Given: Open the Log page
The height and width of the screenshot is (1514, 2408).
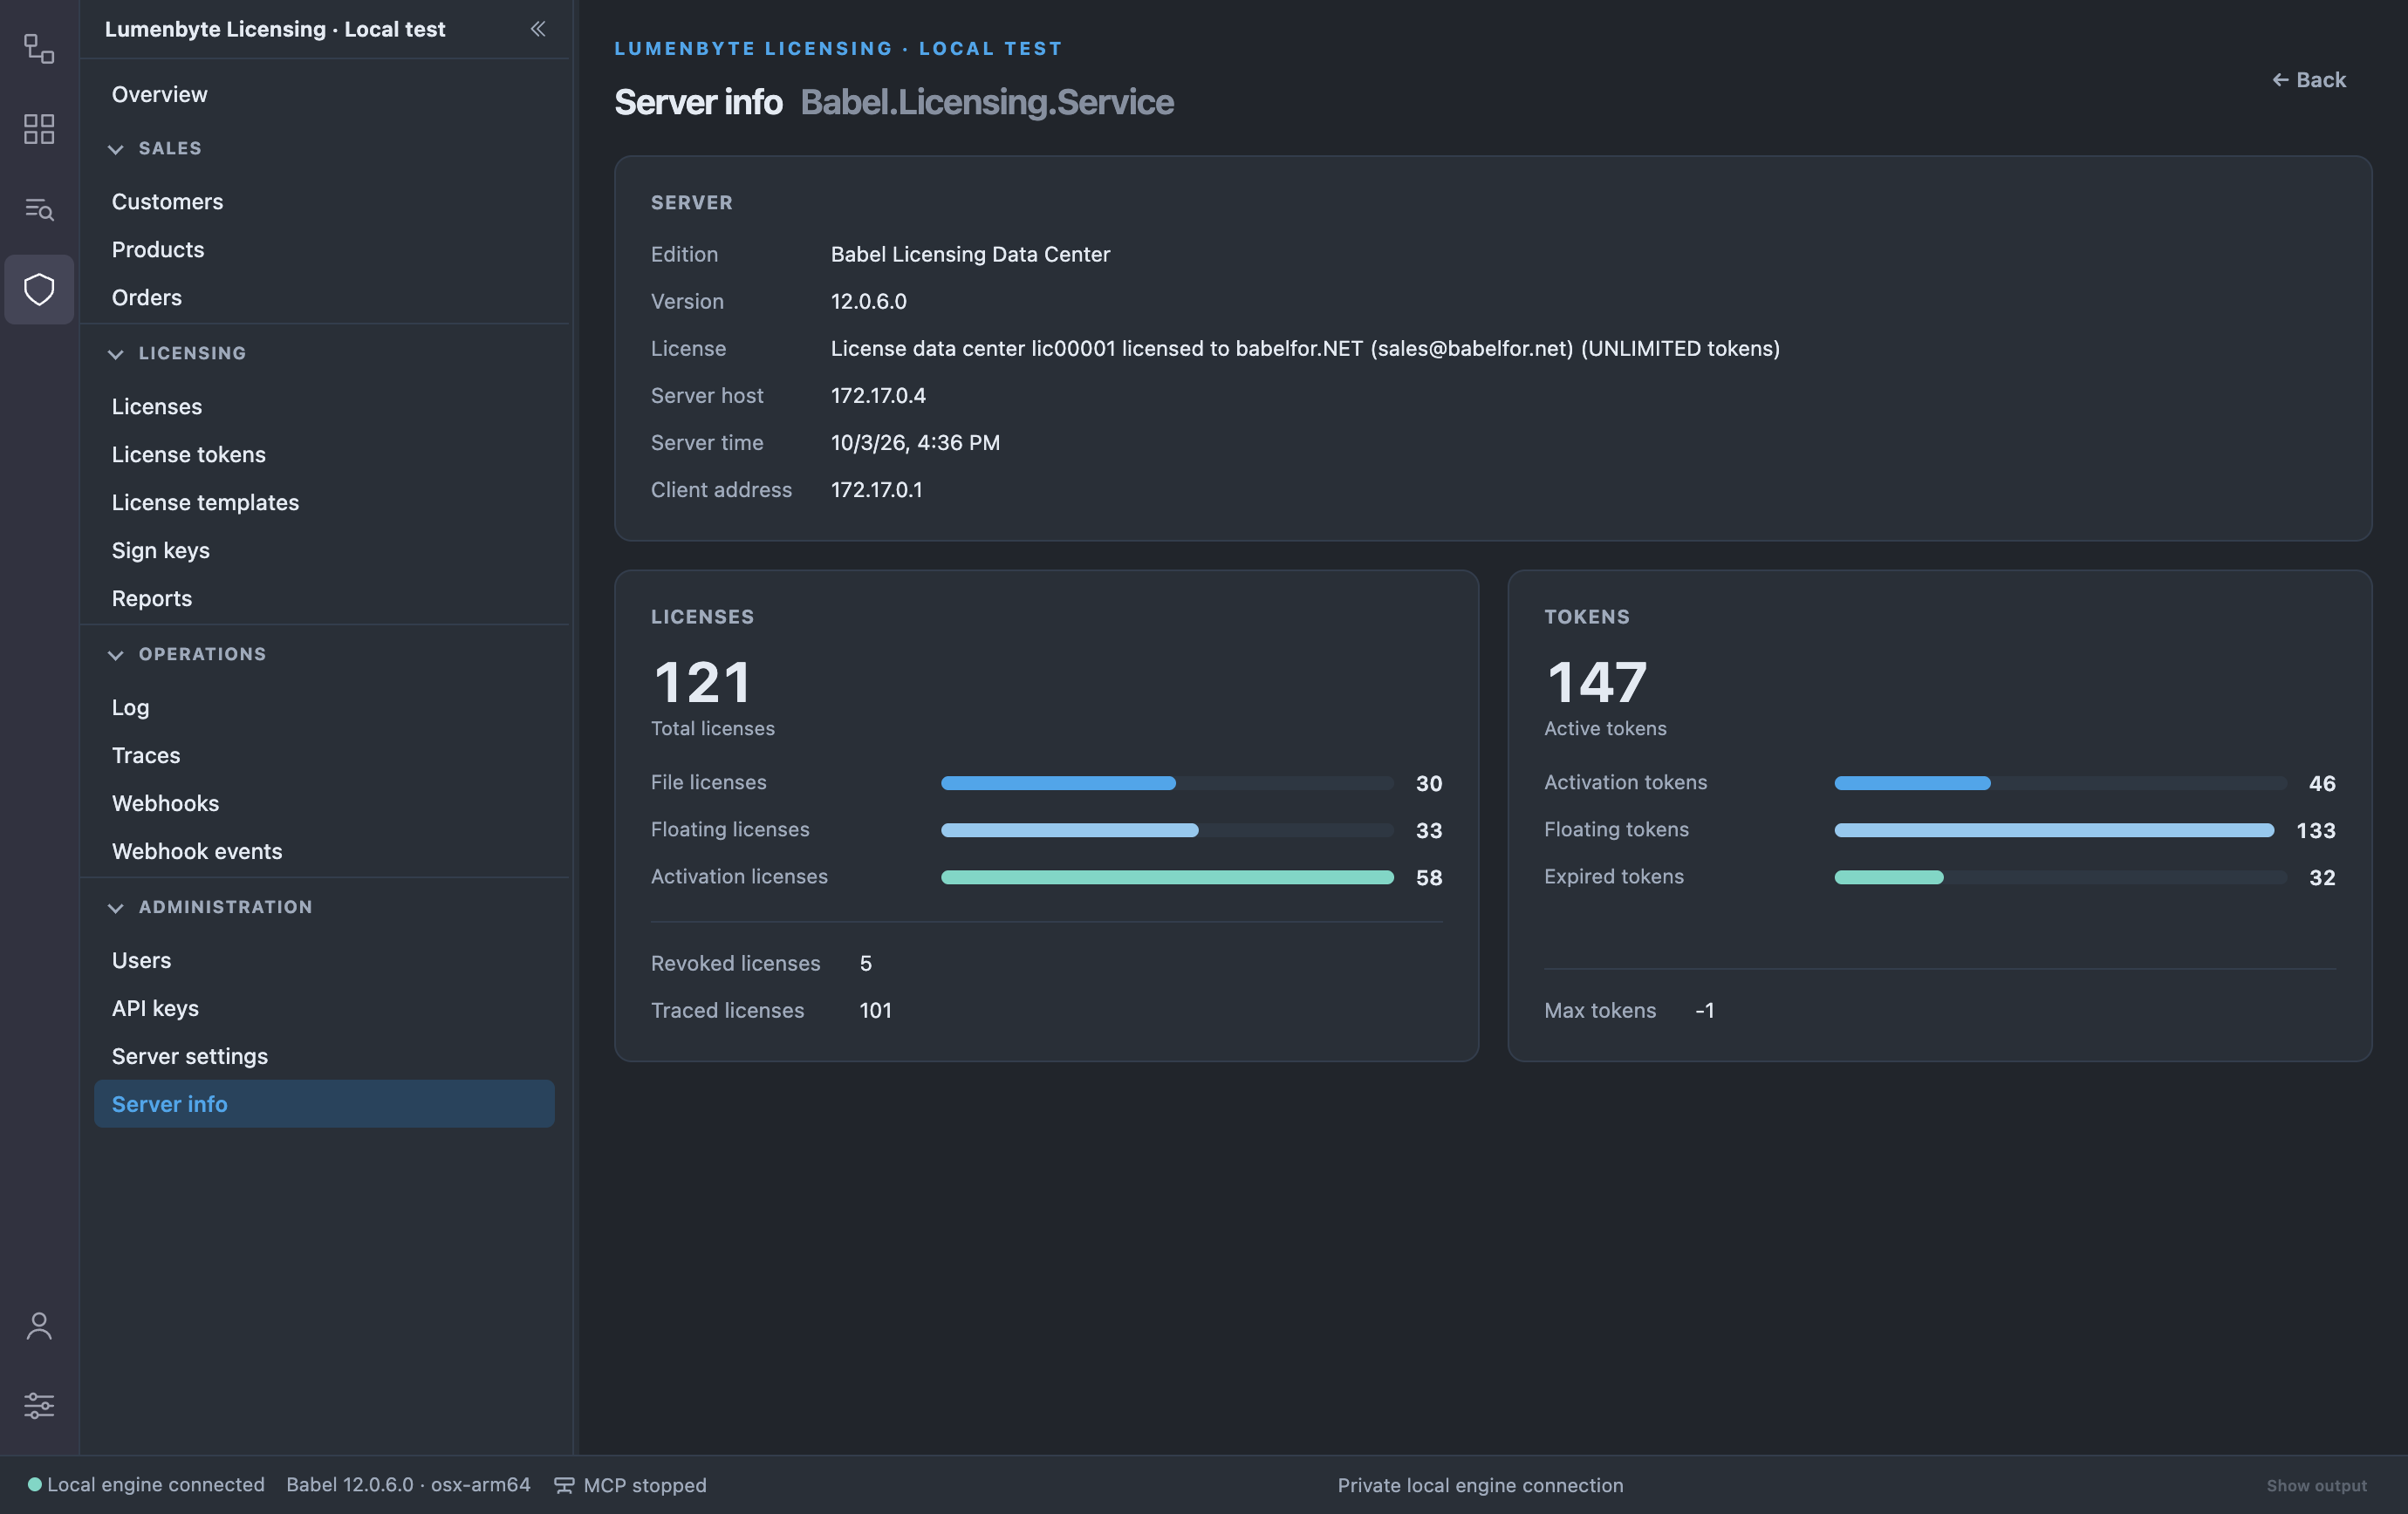Looking at the screenshot, I should [324, 707].
